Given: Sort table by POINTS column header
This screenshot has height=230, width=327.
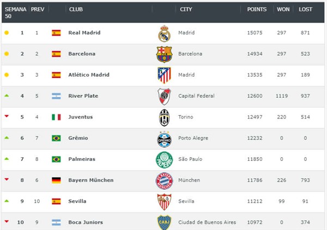Looking at the screenshot, I should point(257,9).
